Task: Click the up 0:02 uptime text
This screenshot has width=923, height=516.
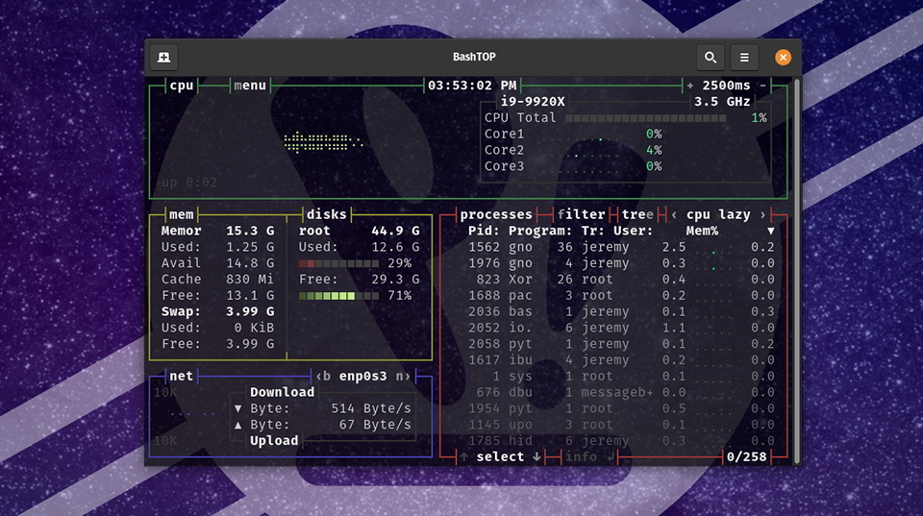Action: 189,183
